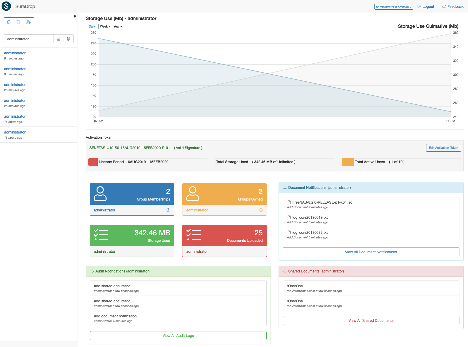468x347 pixels.
Task: Click the globe icon beside the search field
Action: [68, 39]
